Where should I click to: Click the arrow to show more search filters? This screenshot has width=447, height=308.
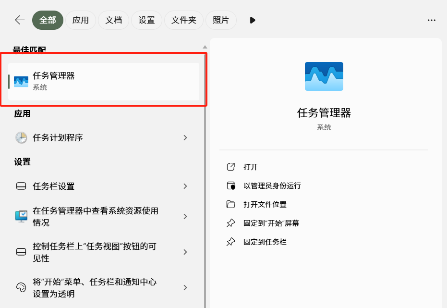(252, 20)
